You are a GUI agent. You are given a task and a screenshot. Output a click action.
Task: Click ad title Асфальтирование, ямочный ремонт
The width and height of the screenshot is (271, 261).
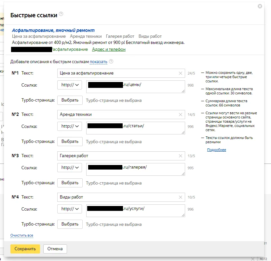53,30
